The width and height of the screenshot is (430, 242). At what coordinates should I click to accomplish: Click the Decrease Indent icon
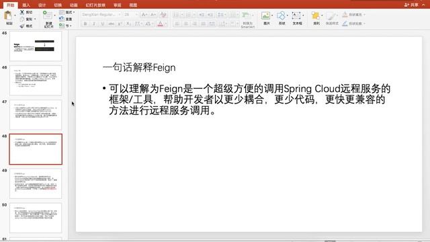tap(202, 15)
